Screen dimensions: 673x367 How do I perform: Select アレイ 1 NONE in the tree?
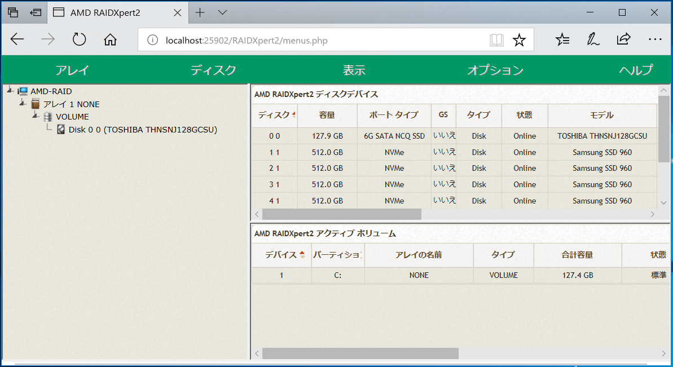point(71,104)
